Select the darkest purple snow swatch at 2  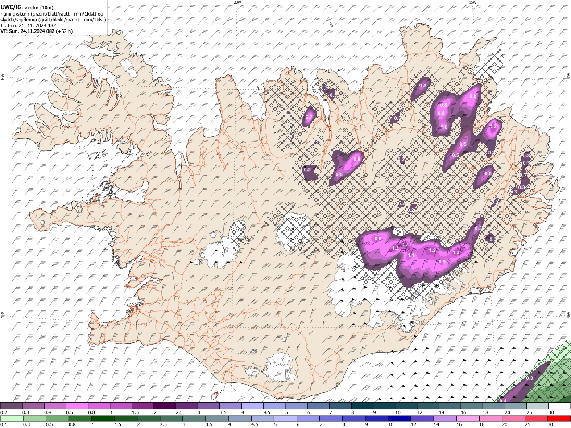(x=165, y=406)
